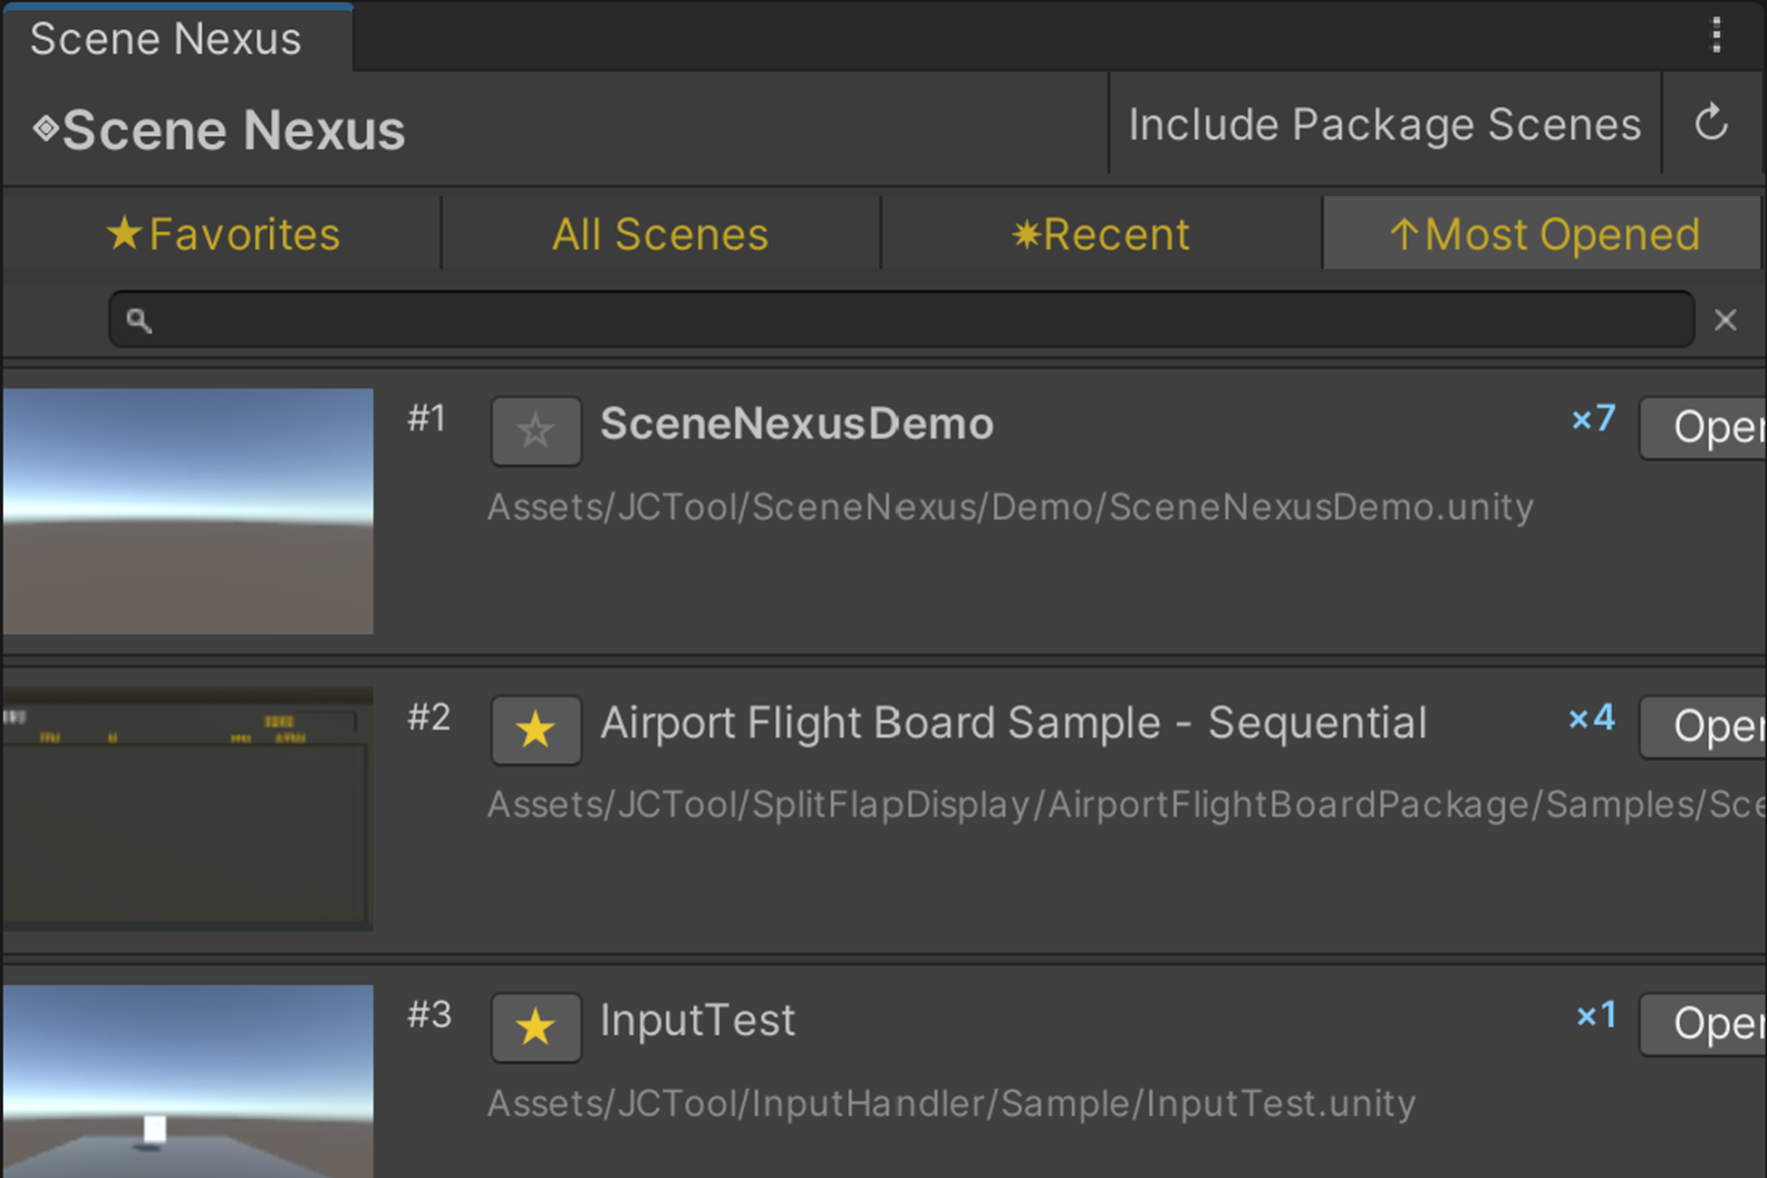This screenshot has width=1767, height=1178.
Task: Click the ×7 open count
Action: click(x=1593, y=419)
